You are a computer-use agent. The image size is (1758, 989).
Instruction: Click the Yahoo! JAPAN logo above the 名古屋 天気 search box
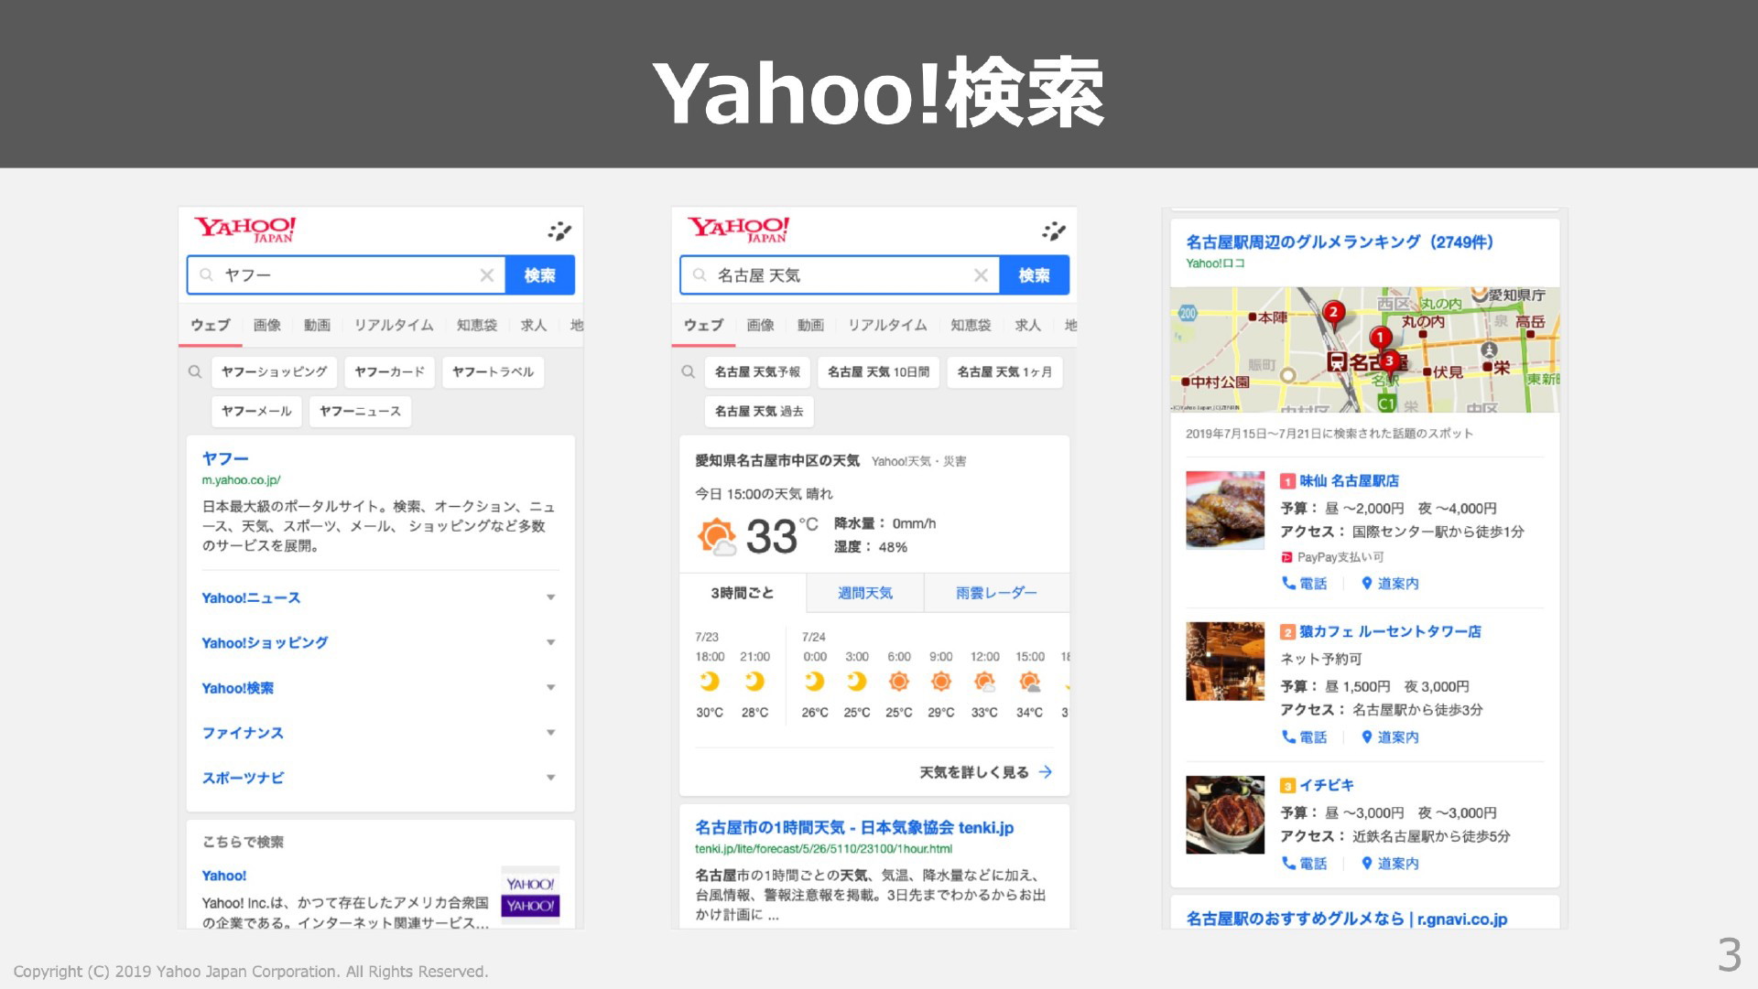click(x=738, y=229)
